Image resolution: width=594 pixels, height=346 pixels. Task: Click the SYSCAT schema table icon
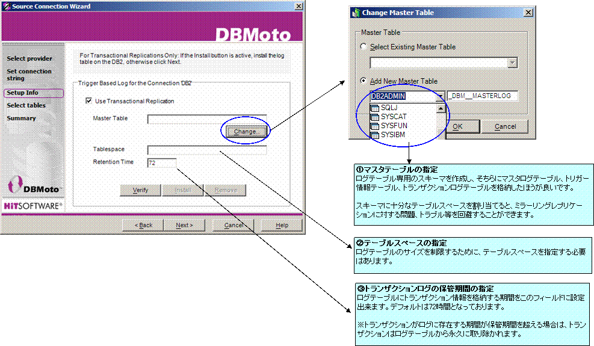point(375,117)
